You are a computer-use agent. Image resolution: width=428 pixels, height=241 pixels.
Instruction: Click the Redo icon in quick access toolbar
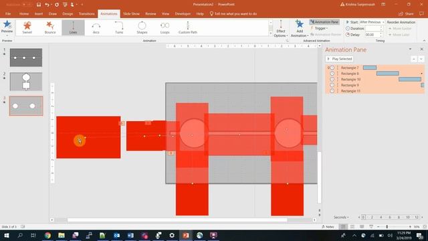[57, 5]
